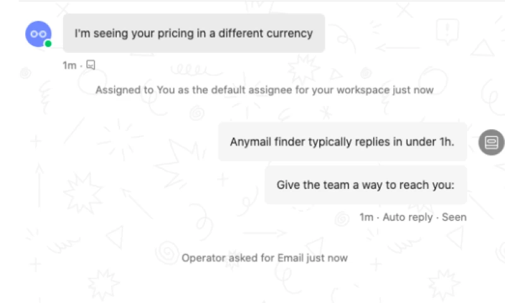
Task: Click the word "You" in the assignment note
Action: [165, 90]
